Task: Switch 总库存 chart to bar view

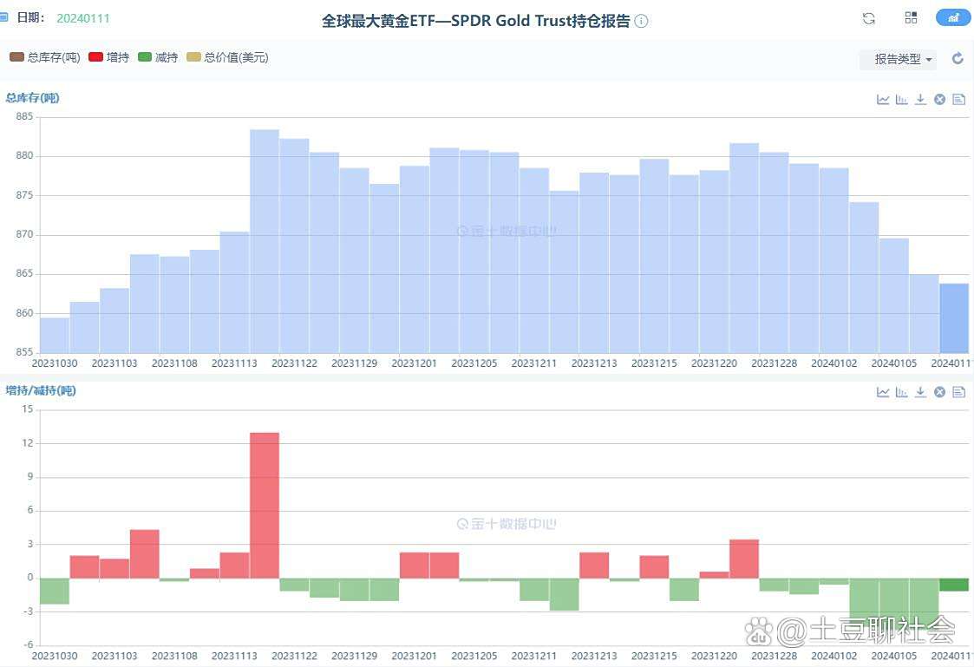Action: click(902, 100)
